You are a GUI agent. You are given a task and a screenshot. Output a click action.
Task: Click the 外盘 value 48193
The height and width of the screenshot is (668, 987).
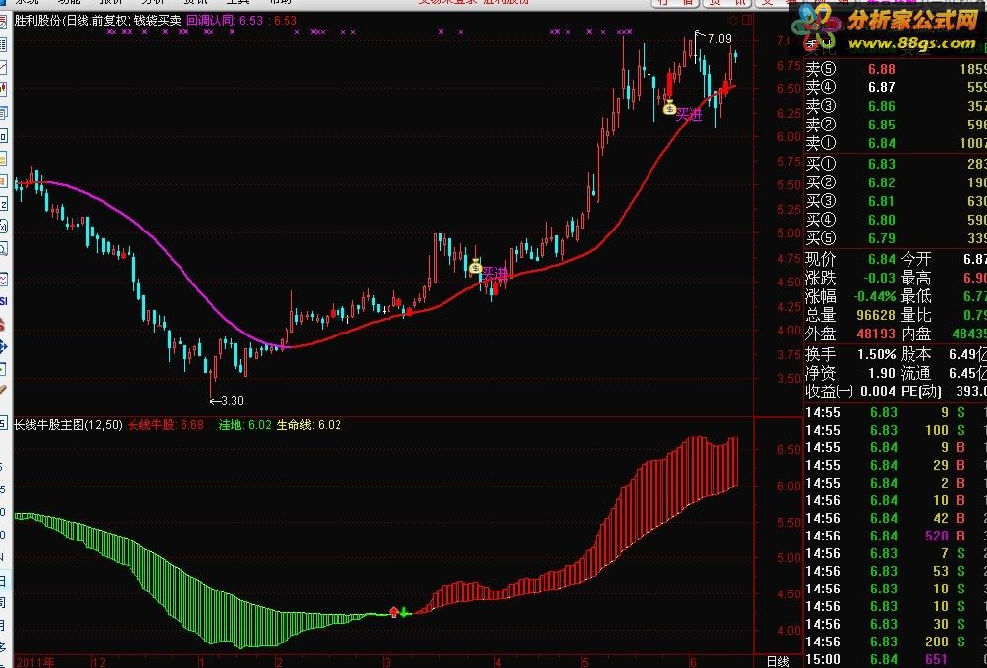(876, 334)
